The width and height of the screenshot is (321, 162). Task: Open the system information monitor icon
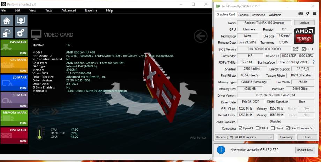[21, 21]
